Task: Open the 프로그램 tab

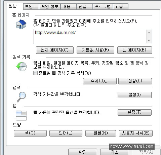Action: (103, 6)
